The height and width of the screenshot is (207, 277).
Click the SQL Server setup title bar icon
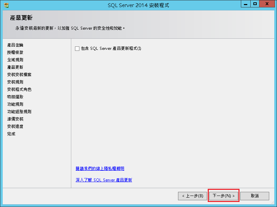(6, 5)
